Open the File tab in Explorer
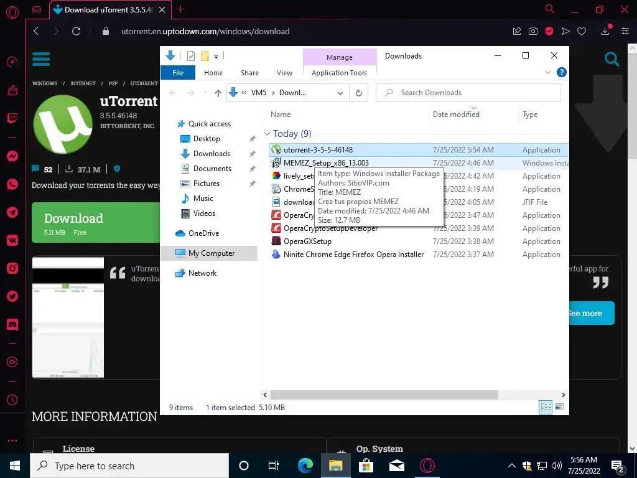The width and height of the screenshot is (637, 478). [178, 73]
